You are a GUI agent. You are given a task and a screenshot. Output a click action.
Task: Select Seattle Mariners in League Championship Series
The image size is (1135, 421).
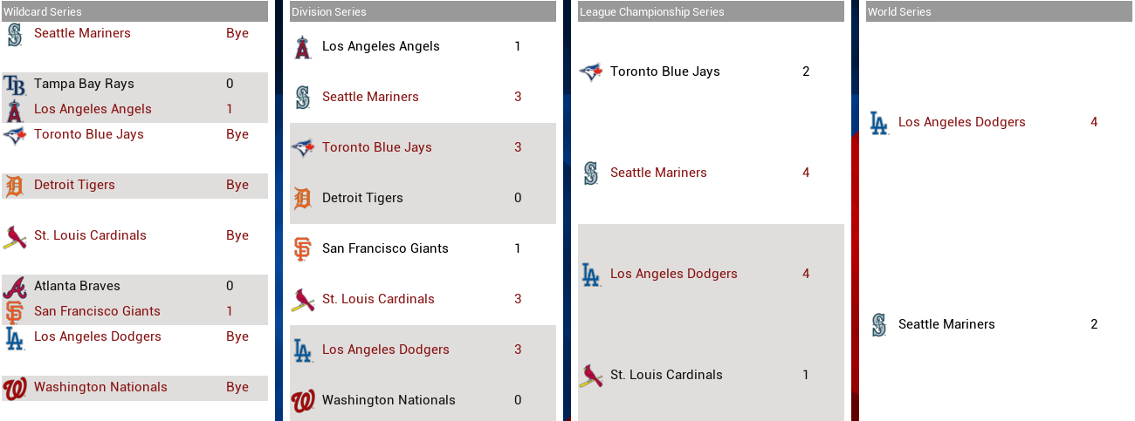tap(658, 173)
